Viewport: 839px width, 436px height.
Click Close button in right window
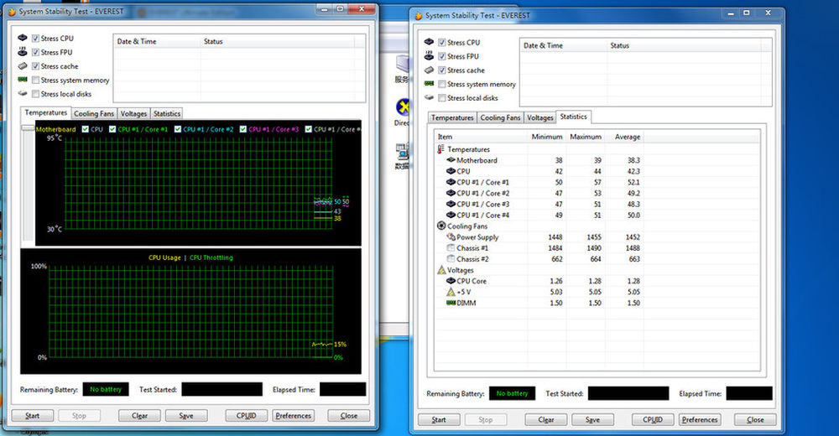pos(755,420)
